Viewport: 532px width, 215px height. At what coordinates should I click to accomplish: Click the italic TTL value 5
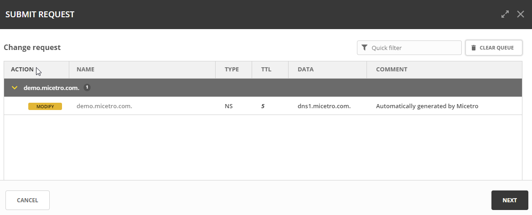coord(263,106)
